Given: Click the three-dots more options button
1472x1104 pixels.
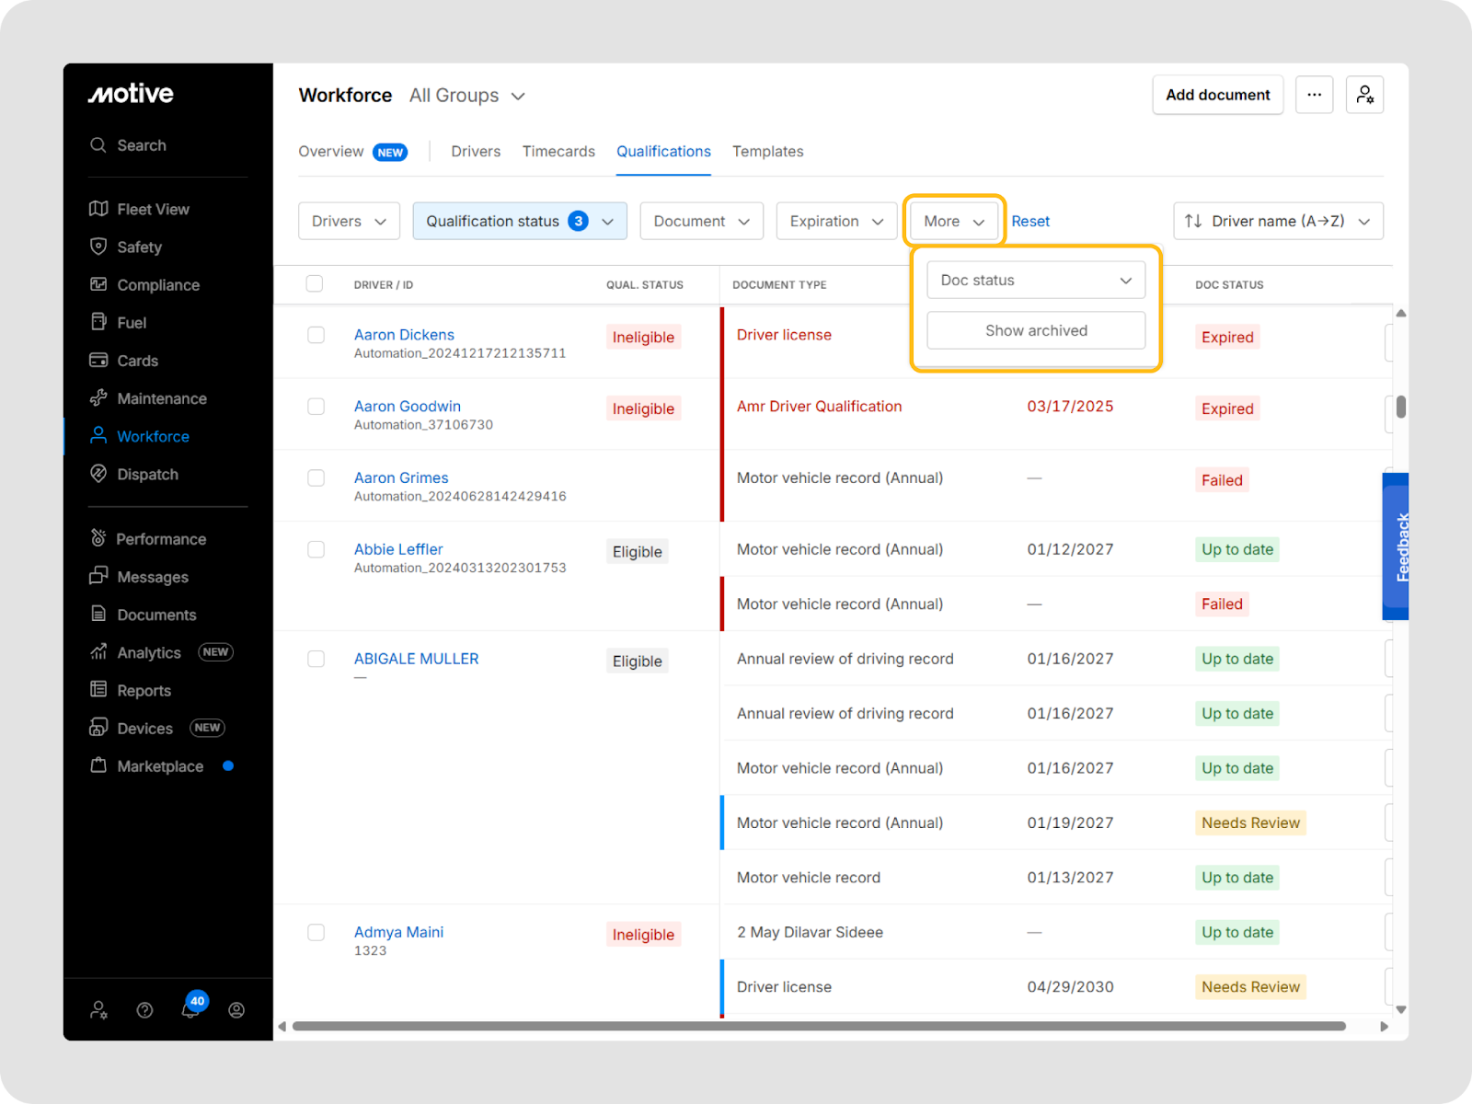Looking at the screenshot, I should pos(1314,95).
